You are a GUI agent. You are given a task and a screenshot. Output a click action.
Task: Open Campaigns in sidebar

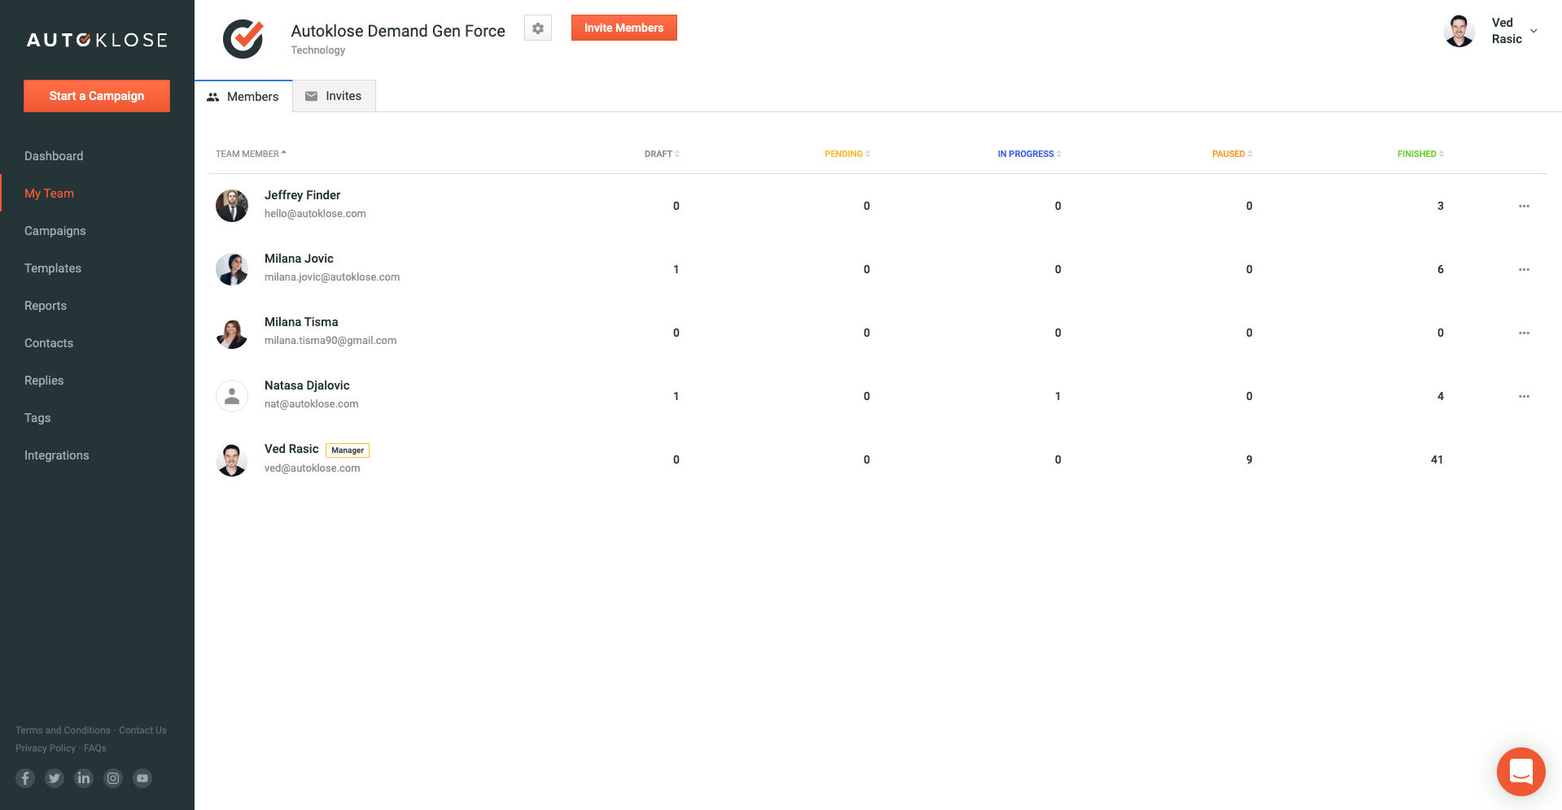tap(55, 231)
